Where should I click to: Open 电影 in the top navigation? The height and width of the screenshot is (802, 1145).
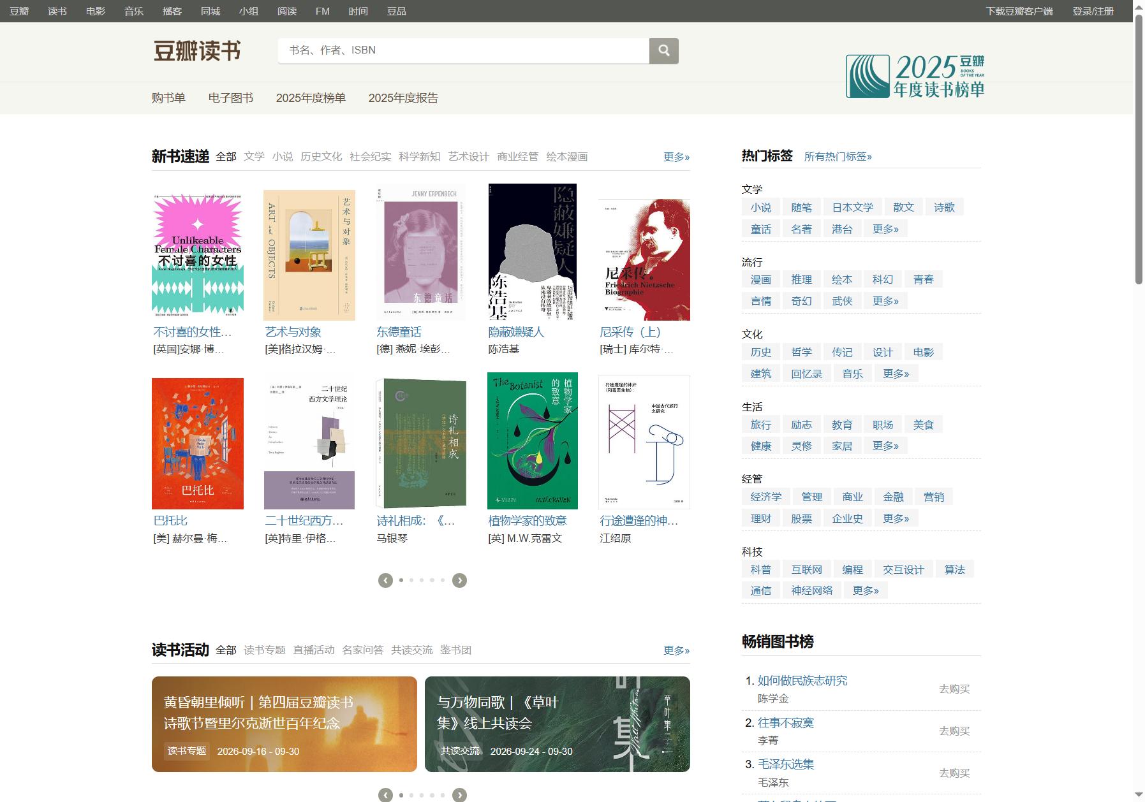(x=96, y=11)
